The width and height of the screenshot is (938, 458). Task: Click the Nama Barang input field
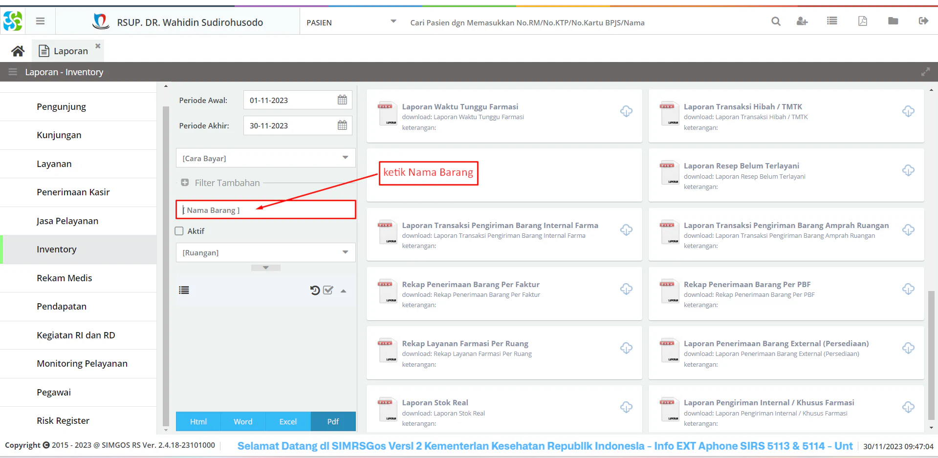[x=265, y=209]
